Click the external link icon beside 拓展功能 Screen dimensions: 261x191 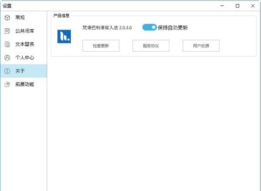point(7,84)
